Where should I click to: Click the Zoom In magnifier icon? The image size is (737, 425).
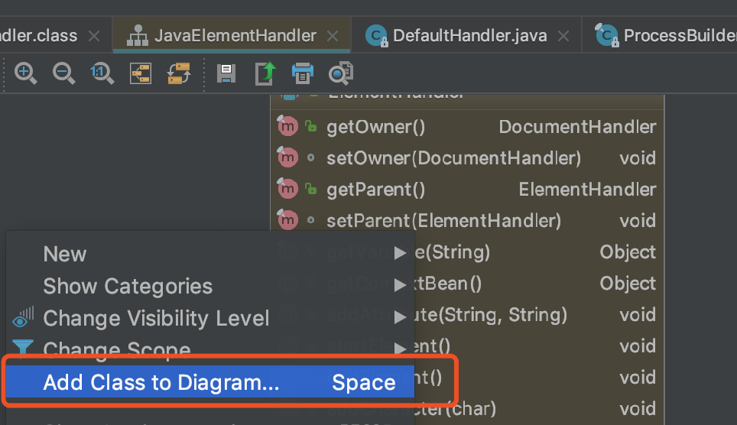[26, 73]
